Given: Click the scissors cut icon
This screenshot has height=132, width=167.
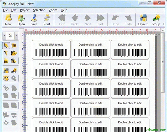Looking at the screenshot, I should pos(6,88).
